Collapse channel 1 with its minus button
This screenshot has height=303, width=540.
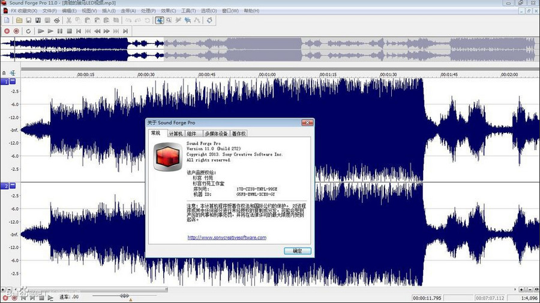(13, 81)
